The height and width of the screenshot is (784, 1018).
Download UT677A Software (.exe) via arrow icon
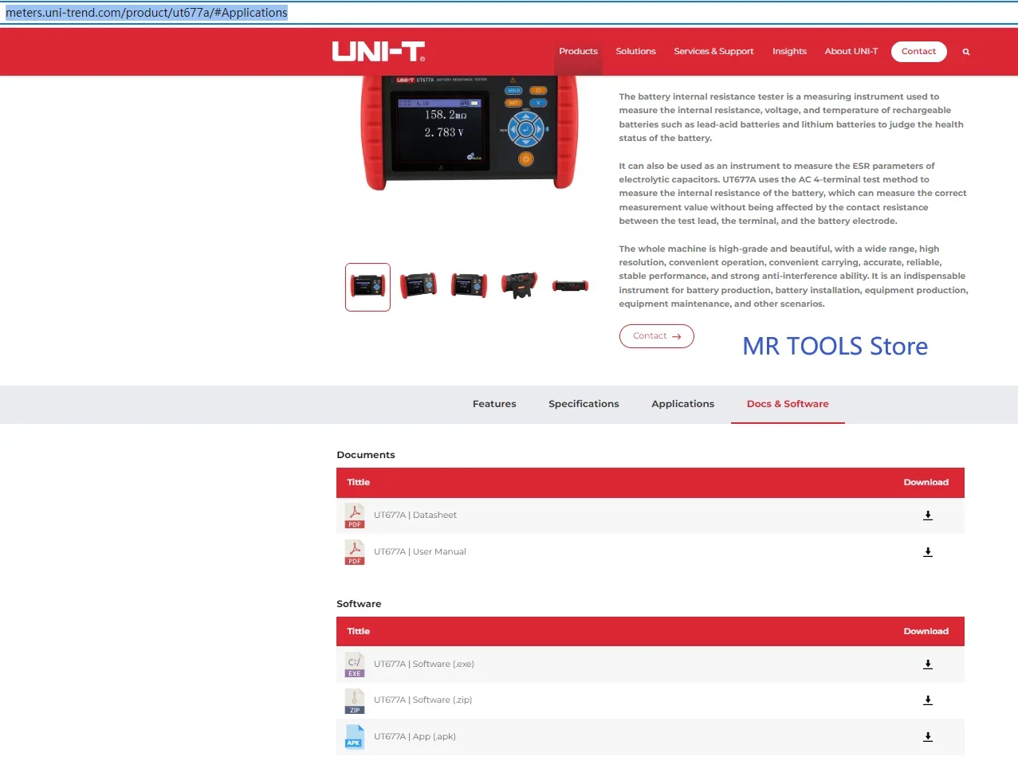tap(927, 664)
